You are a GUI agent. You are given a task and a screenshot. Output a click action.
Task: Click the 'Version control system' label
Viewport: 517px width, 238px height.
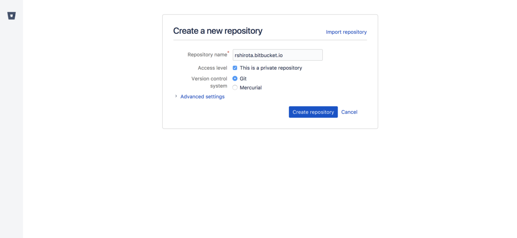209,82
